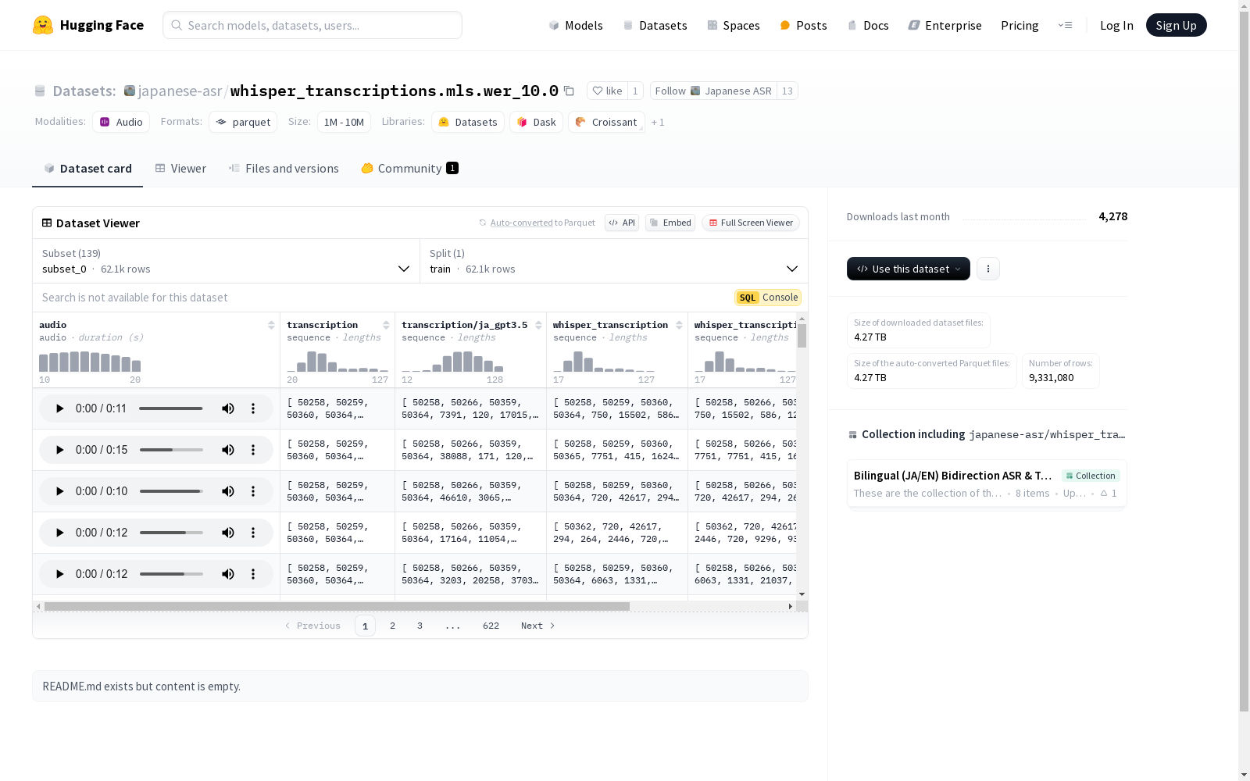Sort by the transcription column
The image size is (1250, 781).
tap(386, 325)
